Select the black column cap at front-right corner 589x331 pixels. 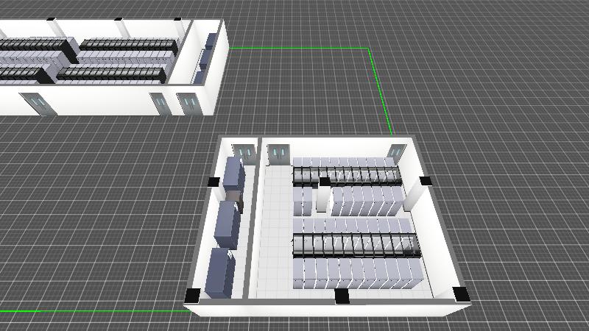pos(461,295)
